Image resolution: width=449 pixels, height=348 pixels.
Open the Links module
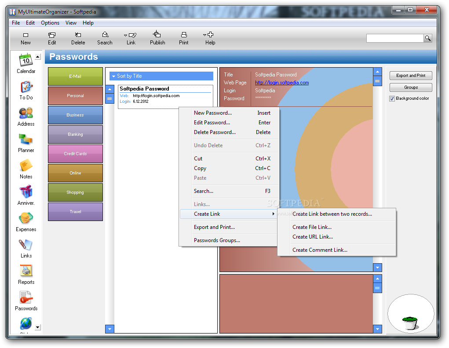(26, 248)
